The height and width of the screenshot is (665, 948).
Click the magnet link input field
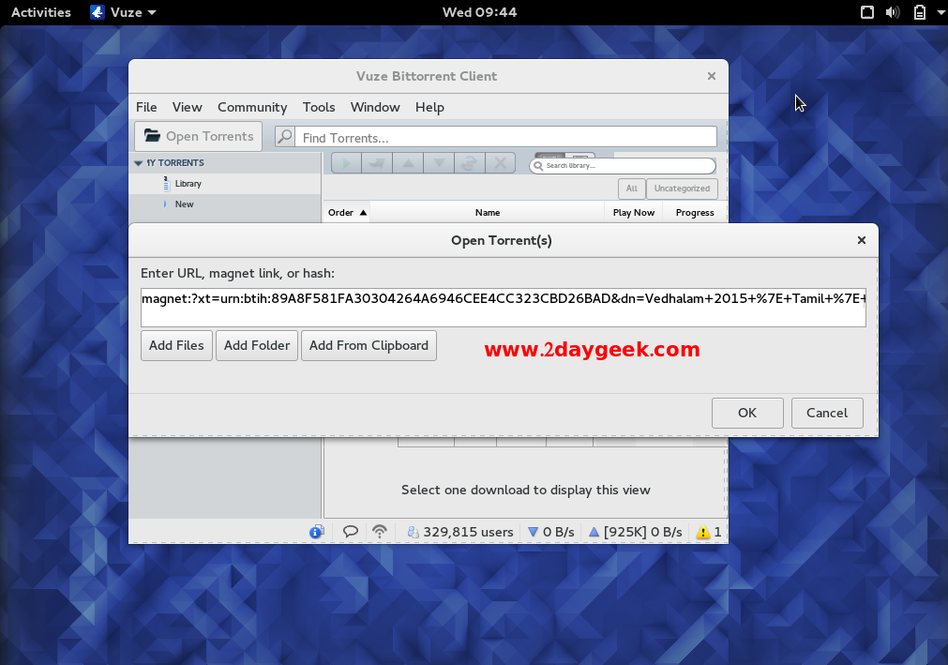click(503, 308)
